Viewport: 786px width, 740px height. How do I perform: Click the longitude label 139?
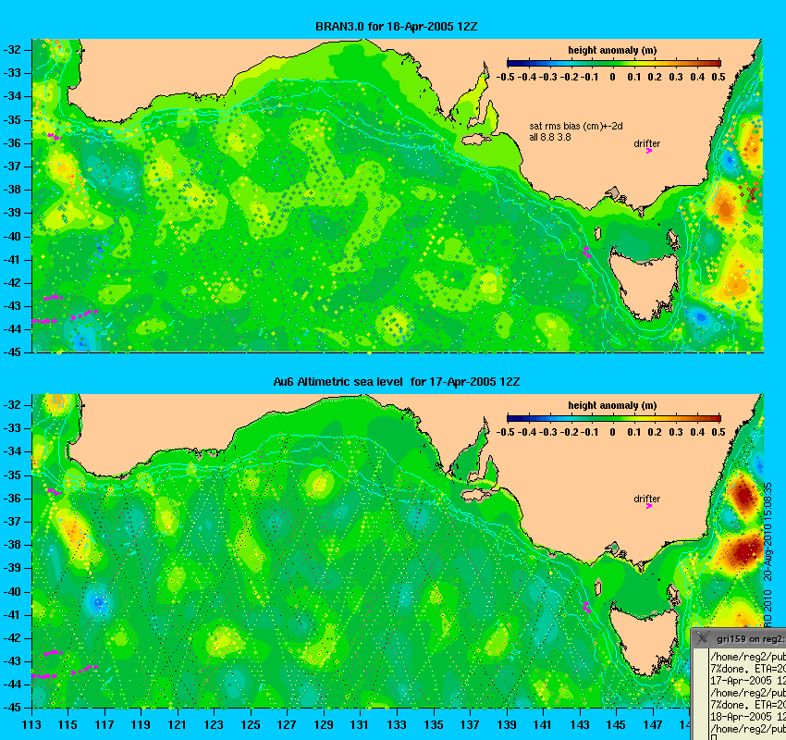click(x=507, y=725)
